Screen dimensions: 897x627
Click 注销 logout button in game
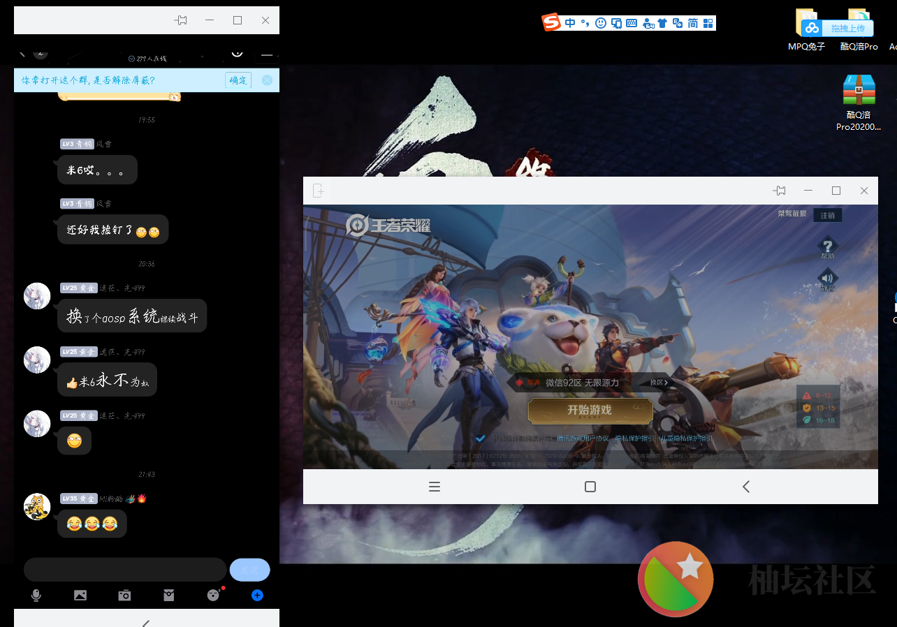(x=828, y=216)
